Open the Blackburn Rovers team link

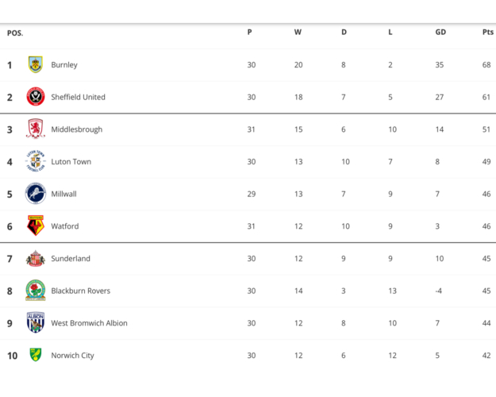(x=80, y=291)
